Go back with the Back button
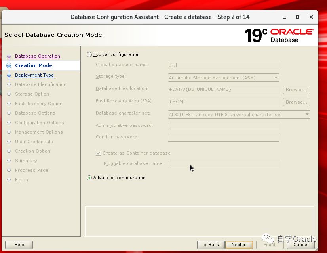 point(211,245)
